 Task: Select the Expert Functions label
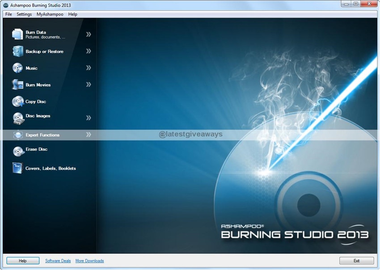coord(42,135)
